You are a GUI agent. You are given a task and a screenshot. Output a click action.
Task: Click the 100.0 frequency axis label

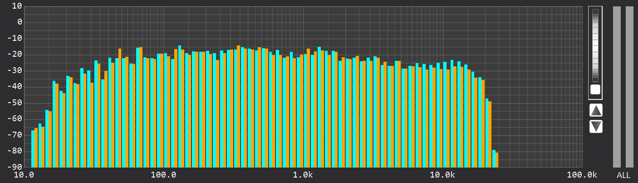[164, 175]
